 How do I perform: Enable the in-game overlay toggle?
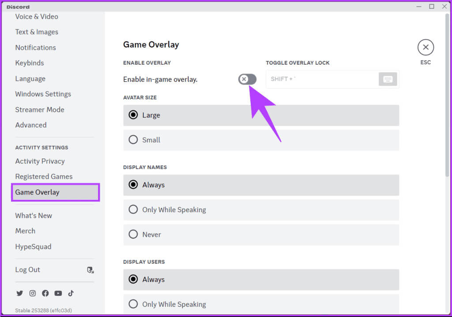(247, 79)
